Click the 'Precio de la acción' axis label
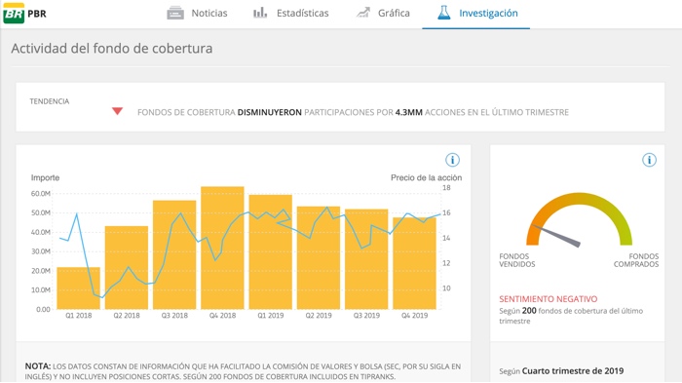Viewport: 682px width, 383px height. (x=427, y=177)
